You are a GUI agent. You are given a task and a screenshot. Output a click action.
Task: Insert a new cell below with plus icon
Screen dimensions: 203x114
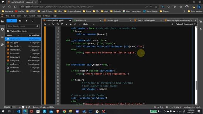[49, 24]
